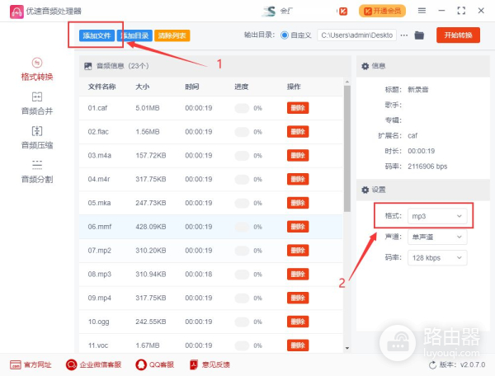Viewport: 495px width, 376px height.
Task: Delete the 09.mp4 file row
Action: pos(298,298)
